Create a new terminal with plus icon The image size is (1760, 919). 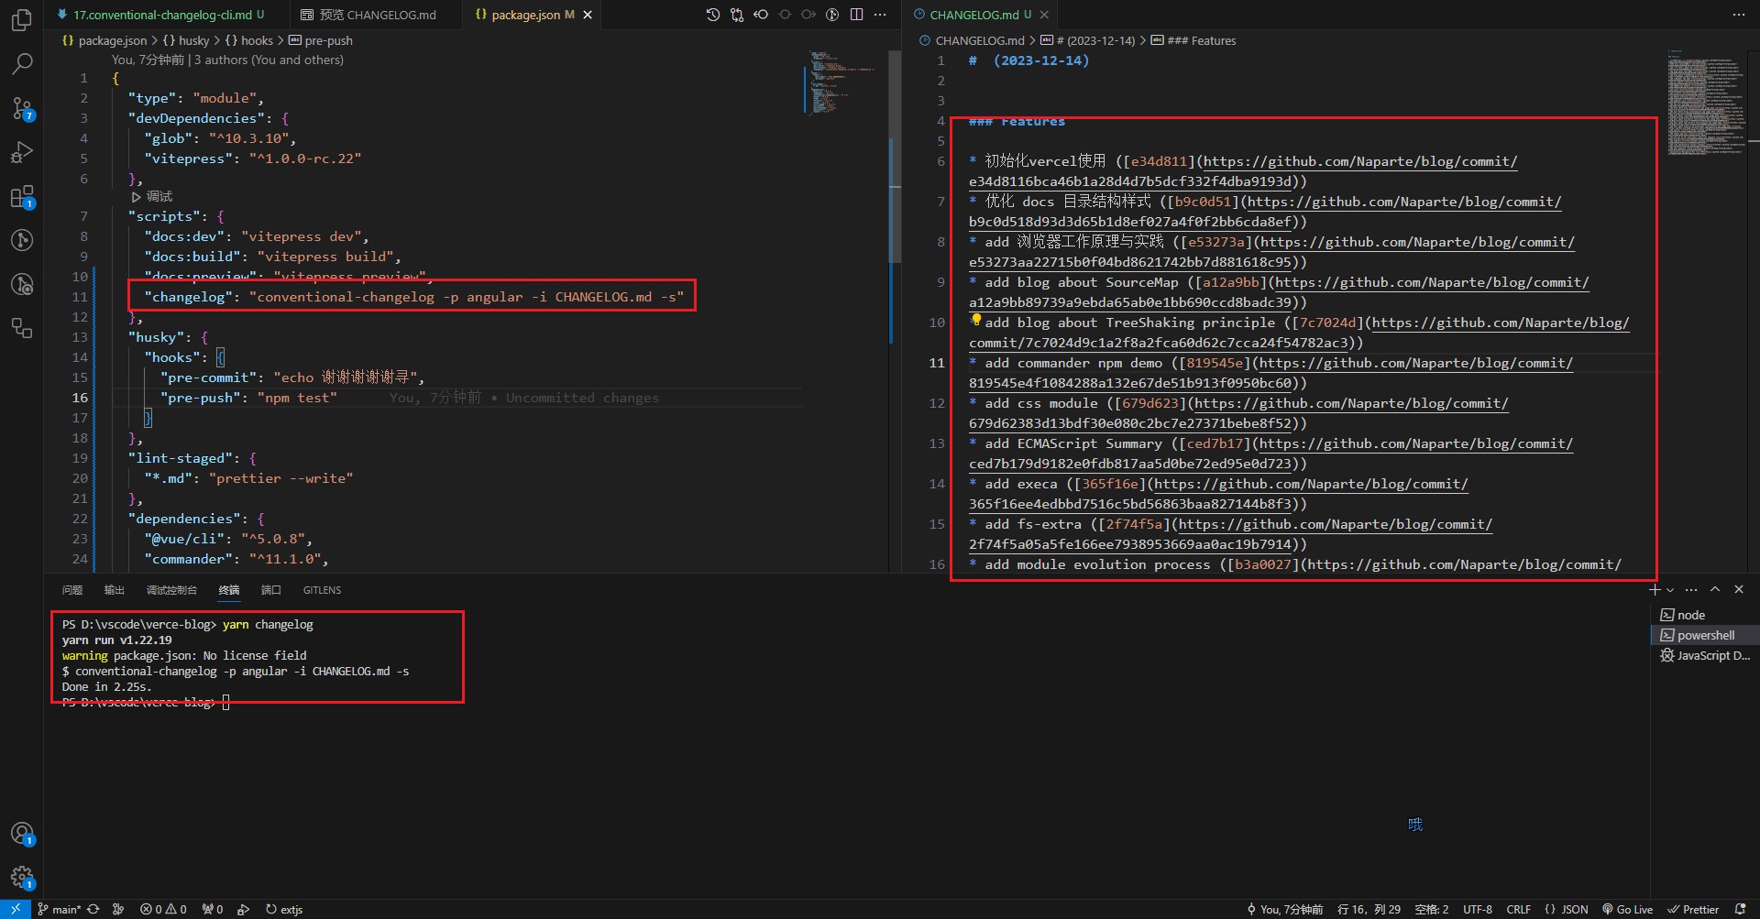tap(1655, 590)
